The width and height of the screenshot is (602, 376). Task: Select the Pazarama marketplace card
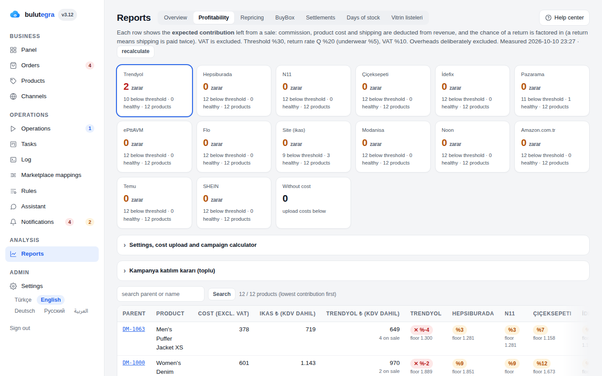(552, 91)
